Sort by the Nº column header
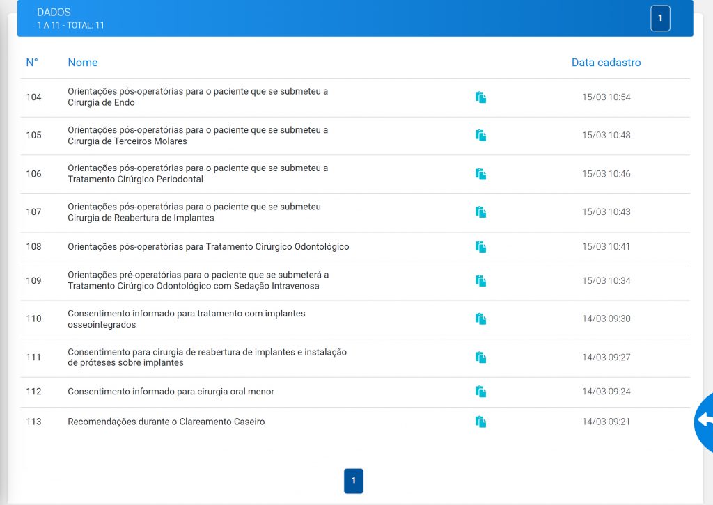Screen dimensions: 713x505 point(32,63)
